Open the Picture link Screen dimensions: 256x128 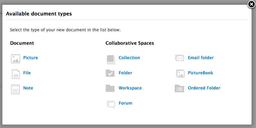click(30, 58)
